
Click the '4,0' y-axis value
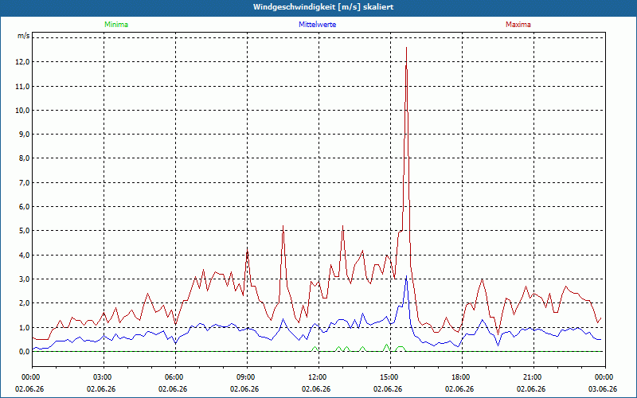[x=25, y=255]
